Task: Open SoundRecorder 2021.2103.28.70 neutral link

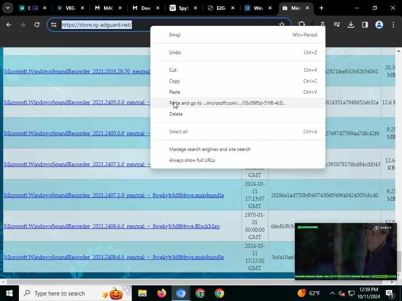Action: [x=77, y=71]
